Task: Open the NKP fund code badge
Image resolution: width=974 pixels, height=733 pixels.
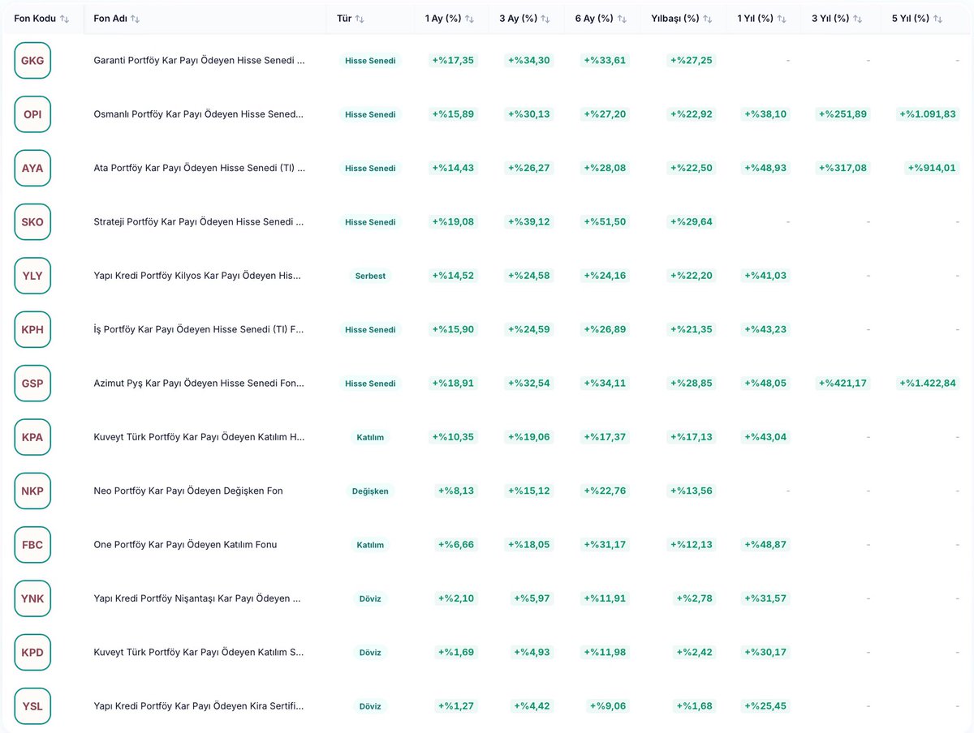Action: click(32, 491)
